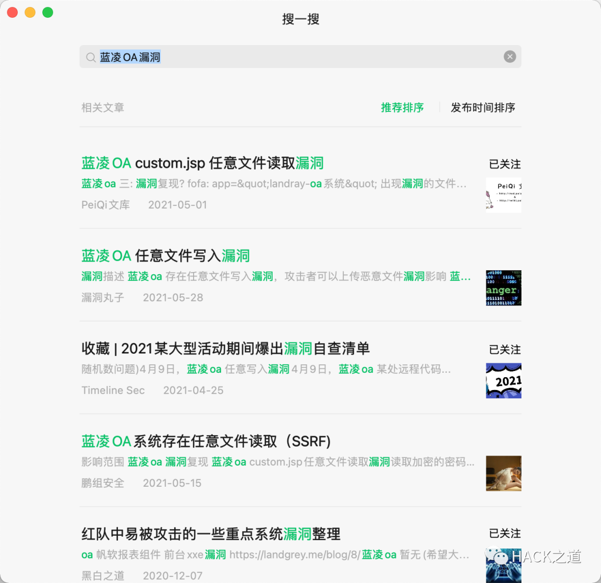Click source name 黑白之道
This screenshot has height=583, width=601.
[x=103, y=576]
